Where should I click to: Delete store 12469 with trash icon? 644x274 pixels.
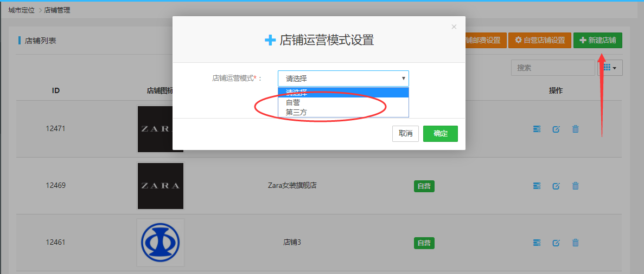coord(576,186)
